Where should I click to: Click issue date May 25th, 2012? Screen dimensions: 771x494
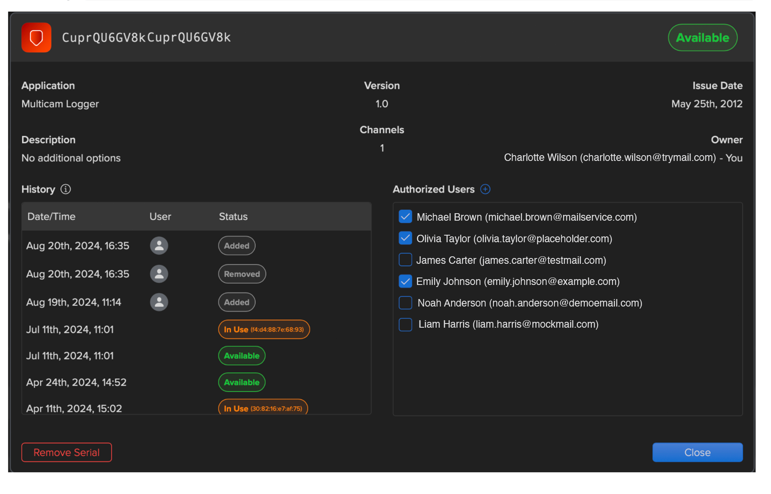(707, 104)
